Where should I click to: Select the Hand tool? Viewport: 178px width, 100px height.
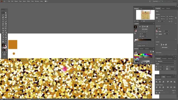pyautogui.click(x=3, y=42)
